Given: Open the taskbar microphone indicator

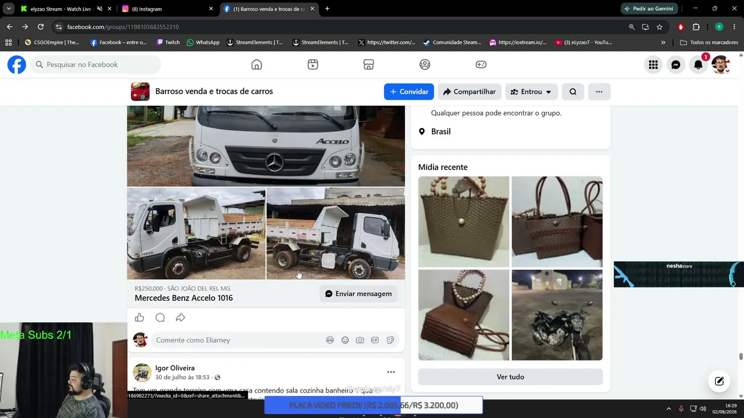Looking at the screenshot, I should pyautogui.click(x=681, y=409).
